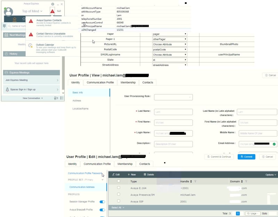Screen dimensions: 278x217
Task: Click Delete trash in the address table toolbar
Action: point(149,175)
